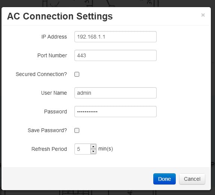Confirm settings with the Done button
The height and width of the screenshot is (195, 215).
click(x=165, y=179)
